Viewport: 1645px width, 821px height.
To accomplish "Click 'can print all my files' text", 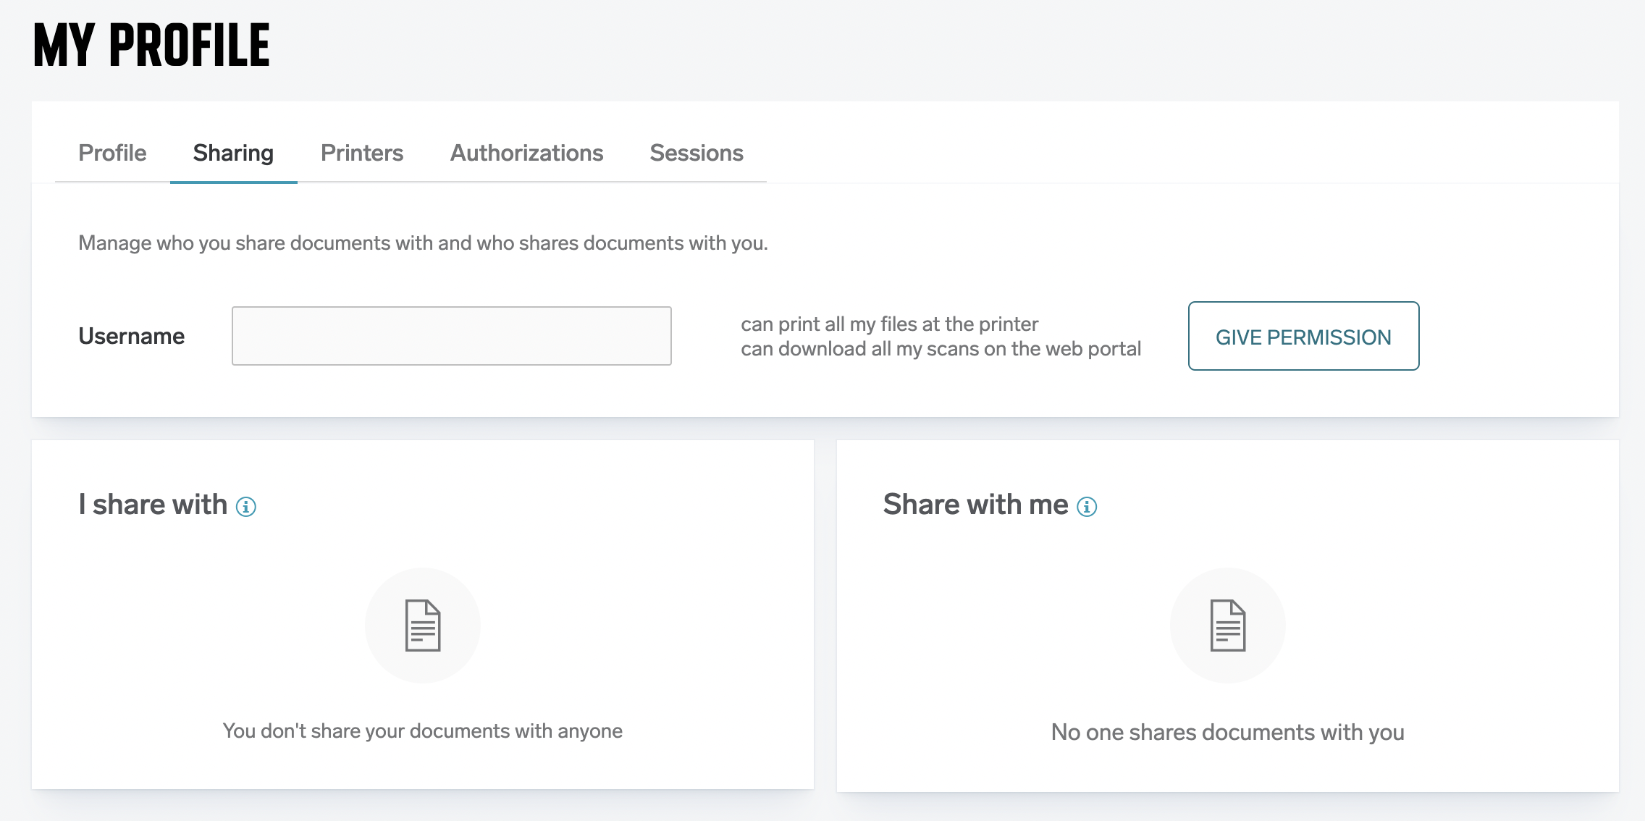I will click(x=889, y=324).
